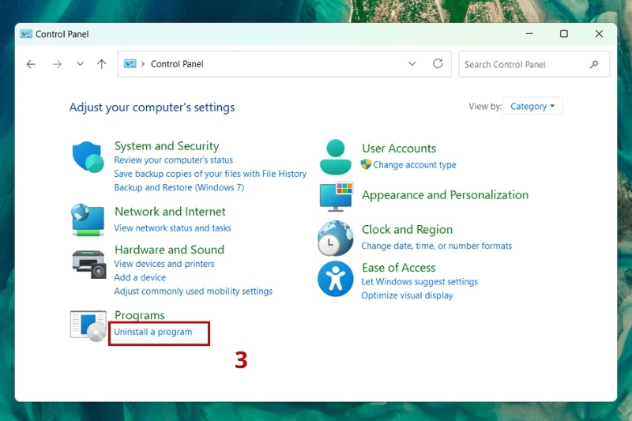Open Ease of Access category
632x421 pixels.
click(399, 268)
